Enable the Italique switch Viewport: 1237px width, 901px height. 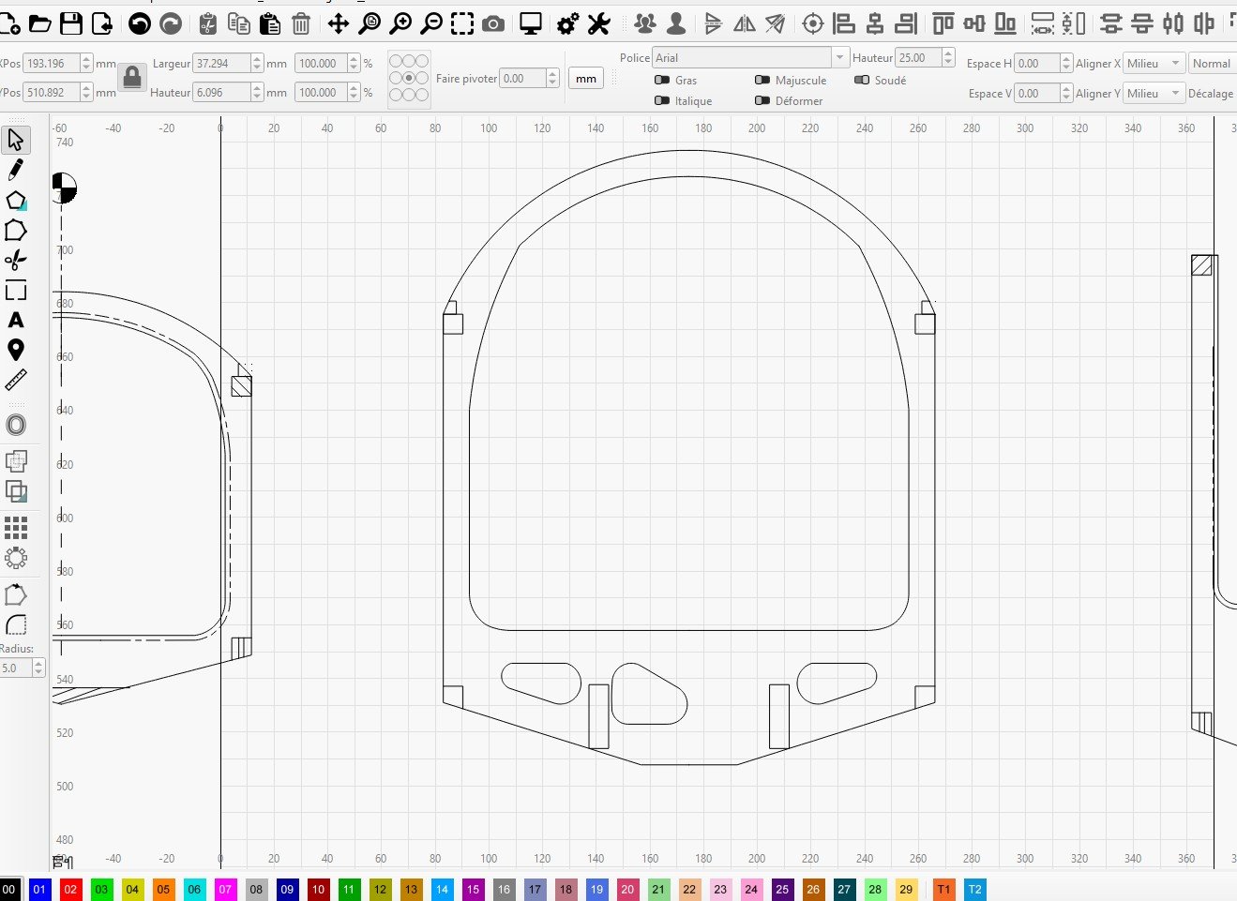point(662,101)
